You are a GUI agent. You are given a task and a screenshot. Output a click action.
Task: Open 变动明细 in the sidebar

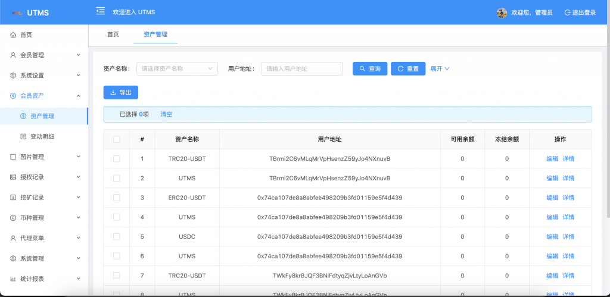pos(42,136)
